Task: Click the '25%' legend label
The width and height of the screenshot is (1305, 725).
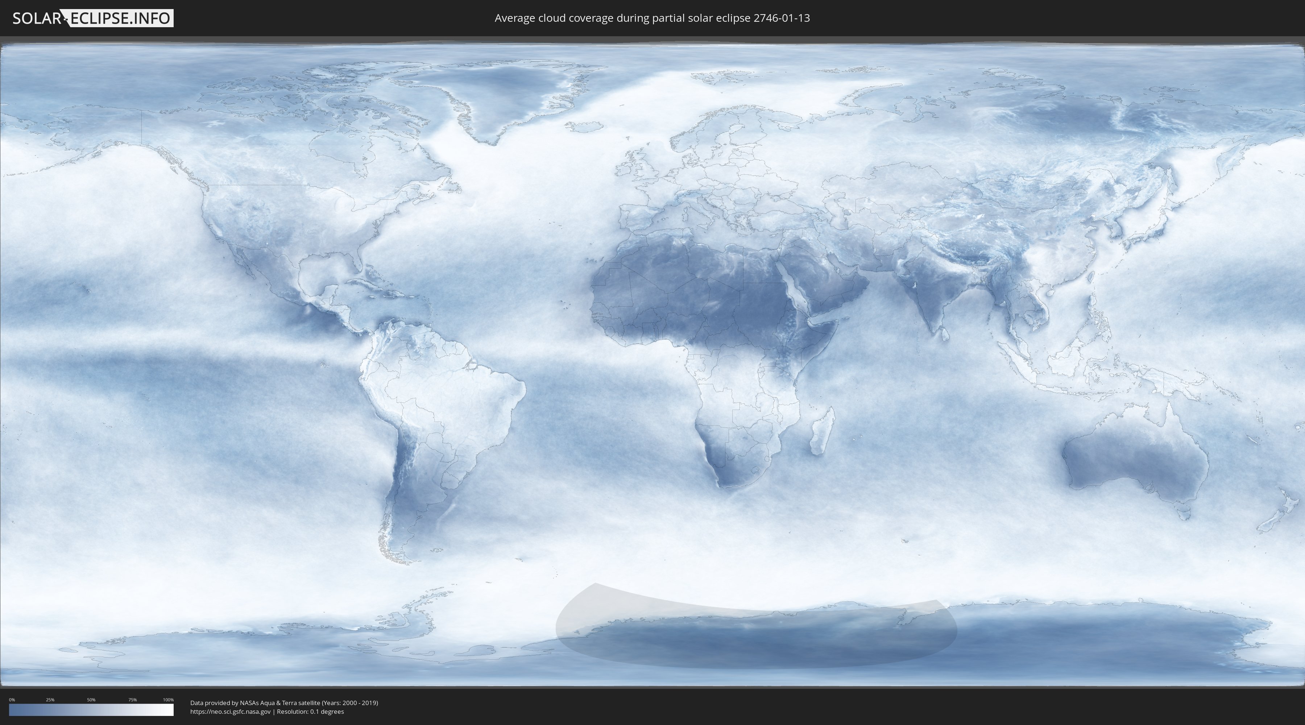Action: (x=50, y=700)
